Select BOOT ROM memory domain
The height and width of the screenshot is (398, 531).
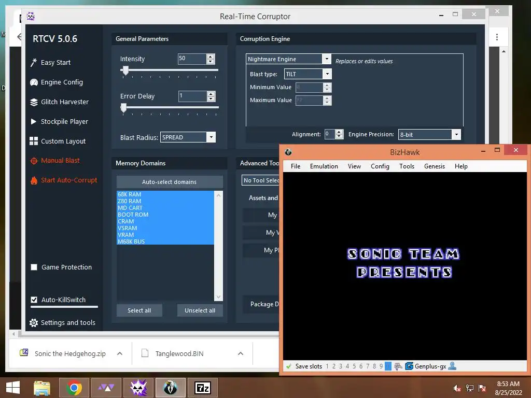(x=165, y=215)
